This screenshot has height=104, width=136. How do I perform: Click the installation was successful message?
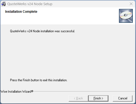pyautogui.click(x=42, y=31)
